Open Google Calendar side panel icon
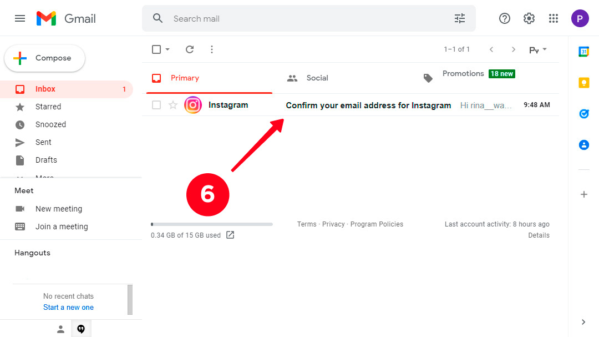Image resolution: width=599 pixels, height=337 pixels. [x=583, y=52]
